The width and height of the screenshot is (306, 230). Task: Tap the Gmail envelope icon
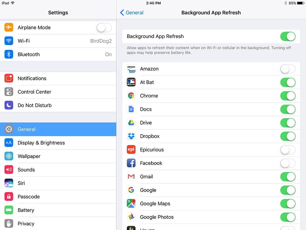pyautogui.click(x=131, y=177)
